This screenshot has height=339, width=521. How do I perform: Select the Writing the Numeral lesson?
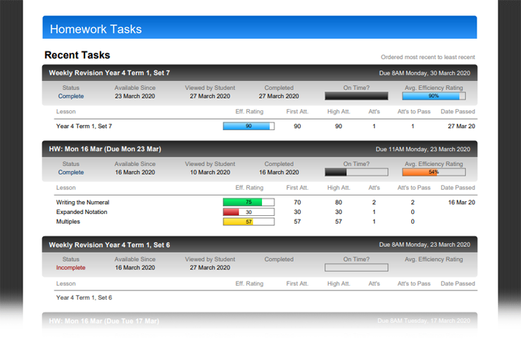coord(82,203)
